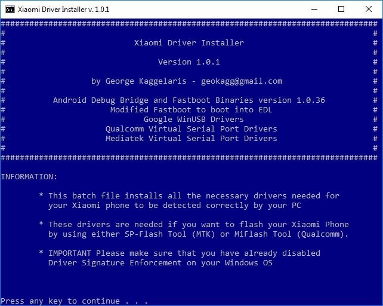Click the 'Driver Signature Enforcement' line

(x=160, y=263)
